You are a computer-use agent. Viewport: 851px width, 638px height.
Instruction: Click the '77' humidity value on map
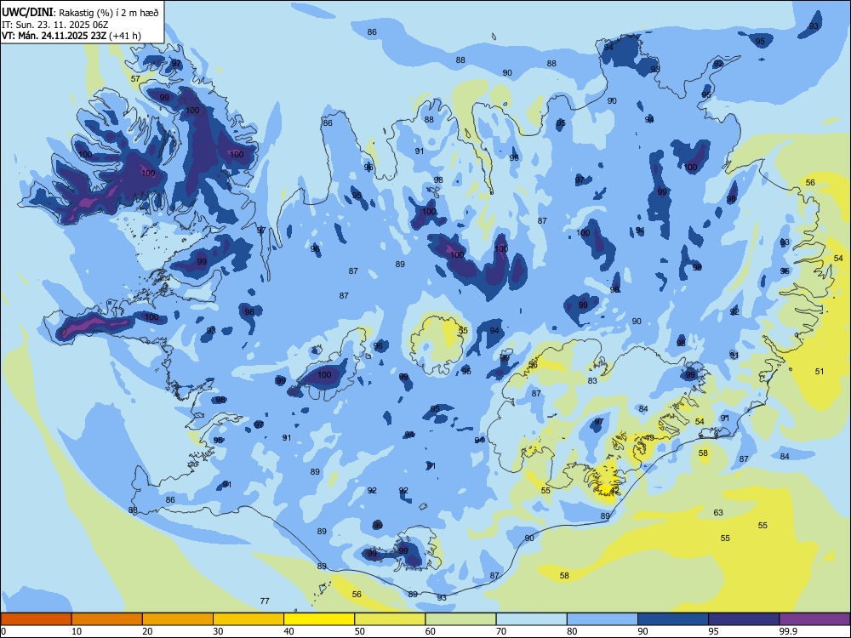(x=265, y=601)
